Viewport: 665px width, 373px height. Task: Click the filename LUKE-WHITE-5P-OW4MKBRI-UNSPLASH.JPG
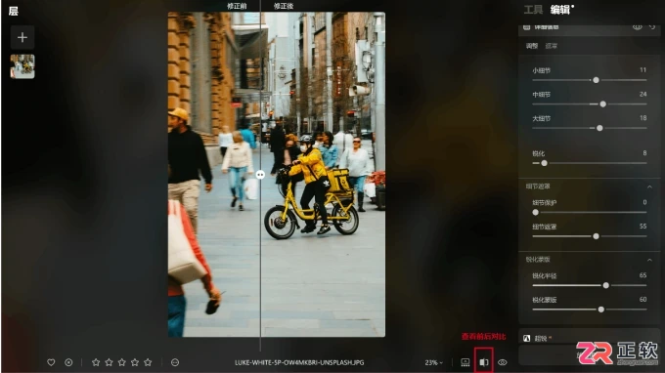point(299,362)
